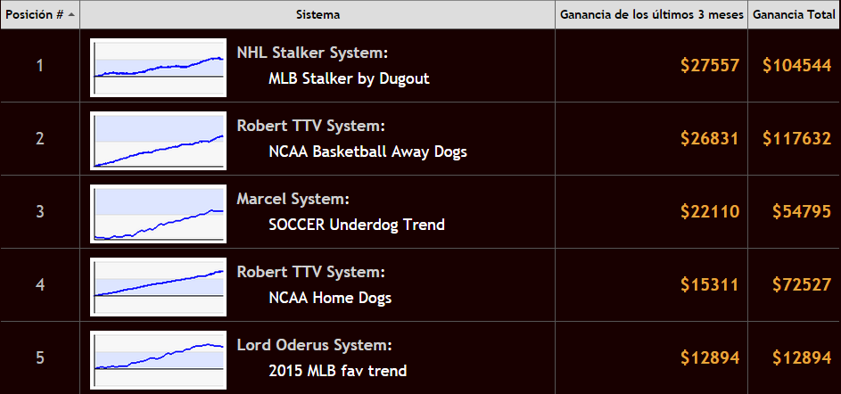Image resolution: width=841 pixels, height=394 pixels.
Task: Sort by Ganancia de los últimos 3 meses
Action: [652, 15]
